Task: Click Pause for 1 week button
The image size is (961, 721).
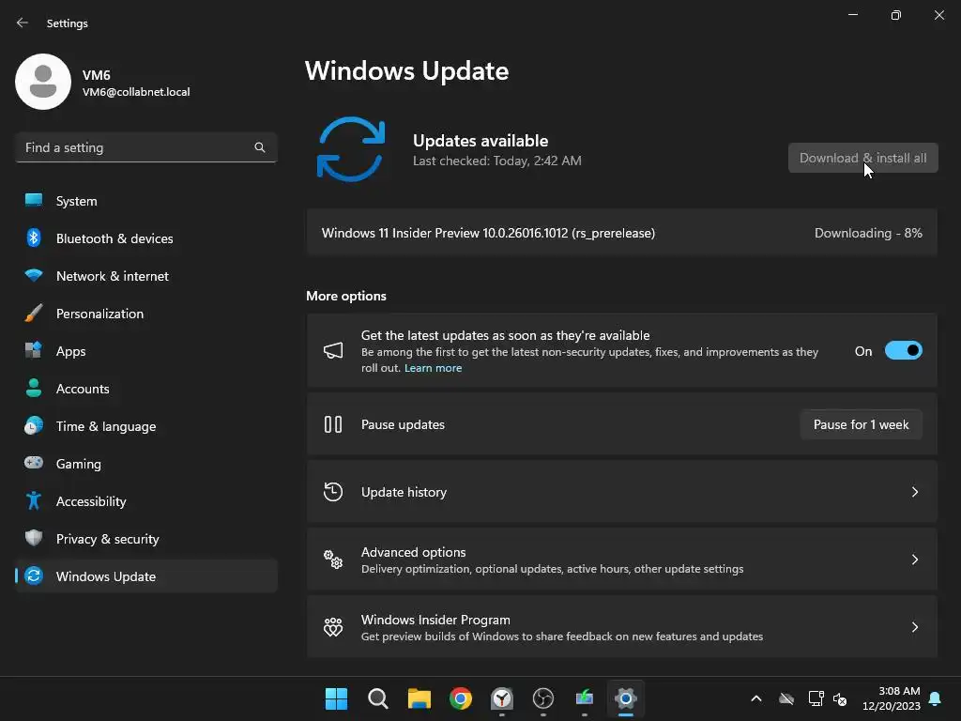Action: coord(862,424)
